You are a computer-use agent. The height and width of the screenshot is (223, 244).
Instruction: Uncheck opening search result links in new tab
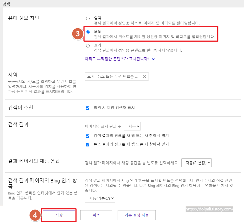87,136
